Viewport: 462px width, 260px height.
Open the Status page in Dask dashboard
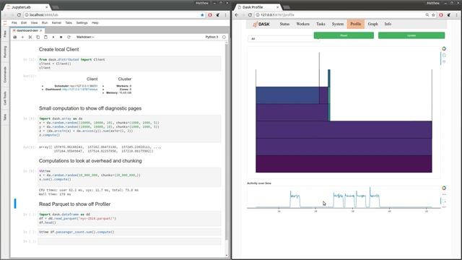pyautogui.click(x=284, y=24)
